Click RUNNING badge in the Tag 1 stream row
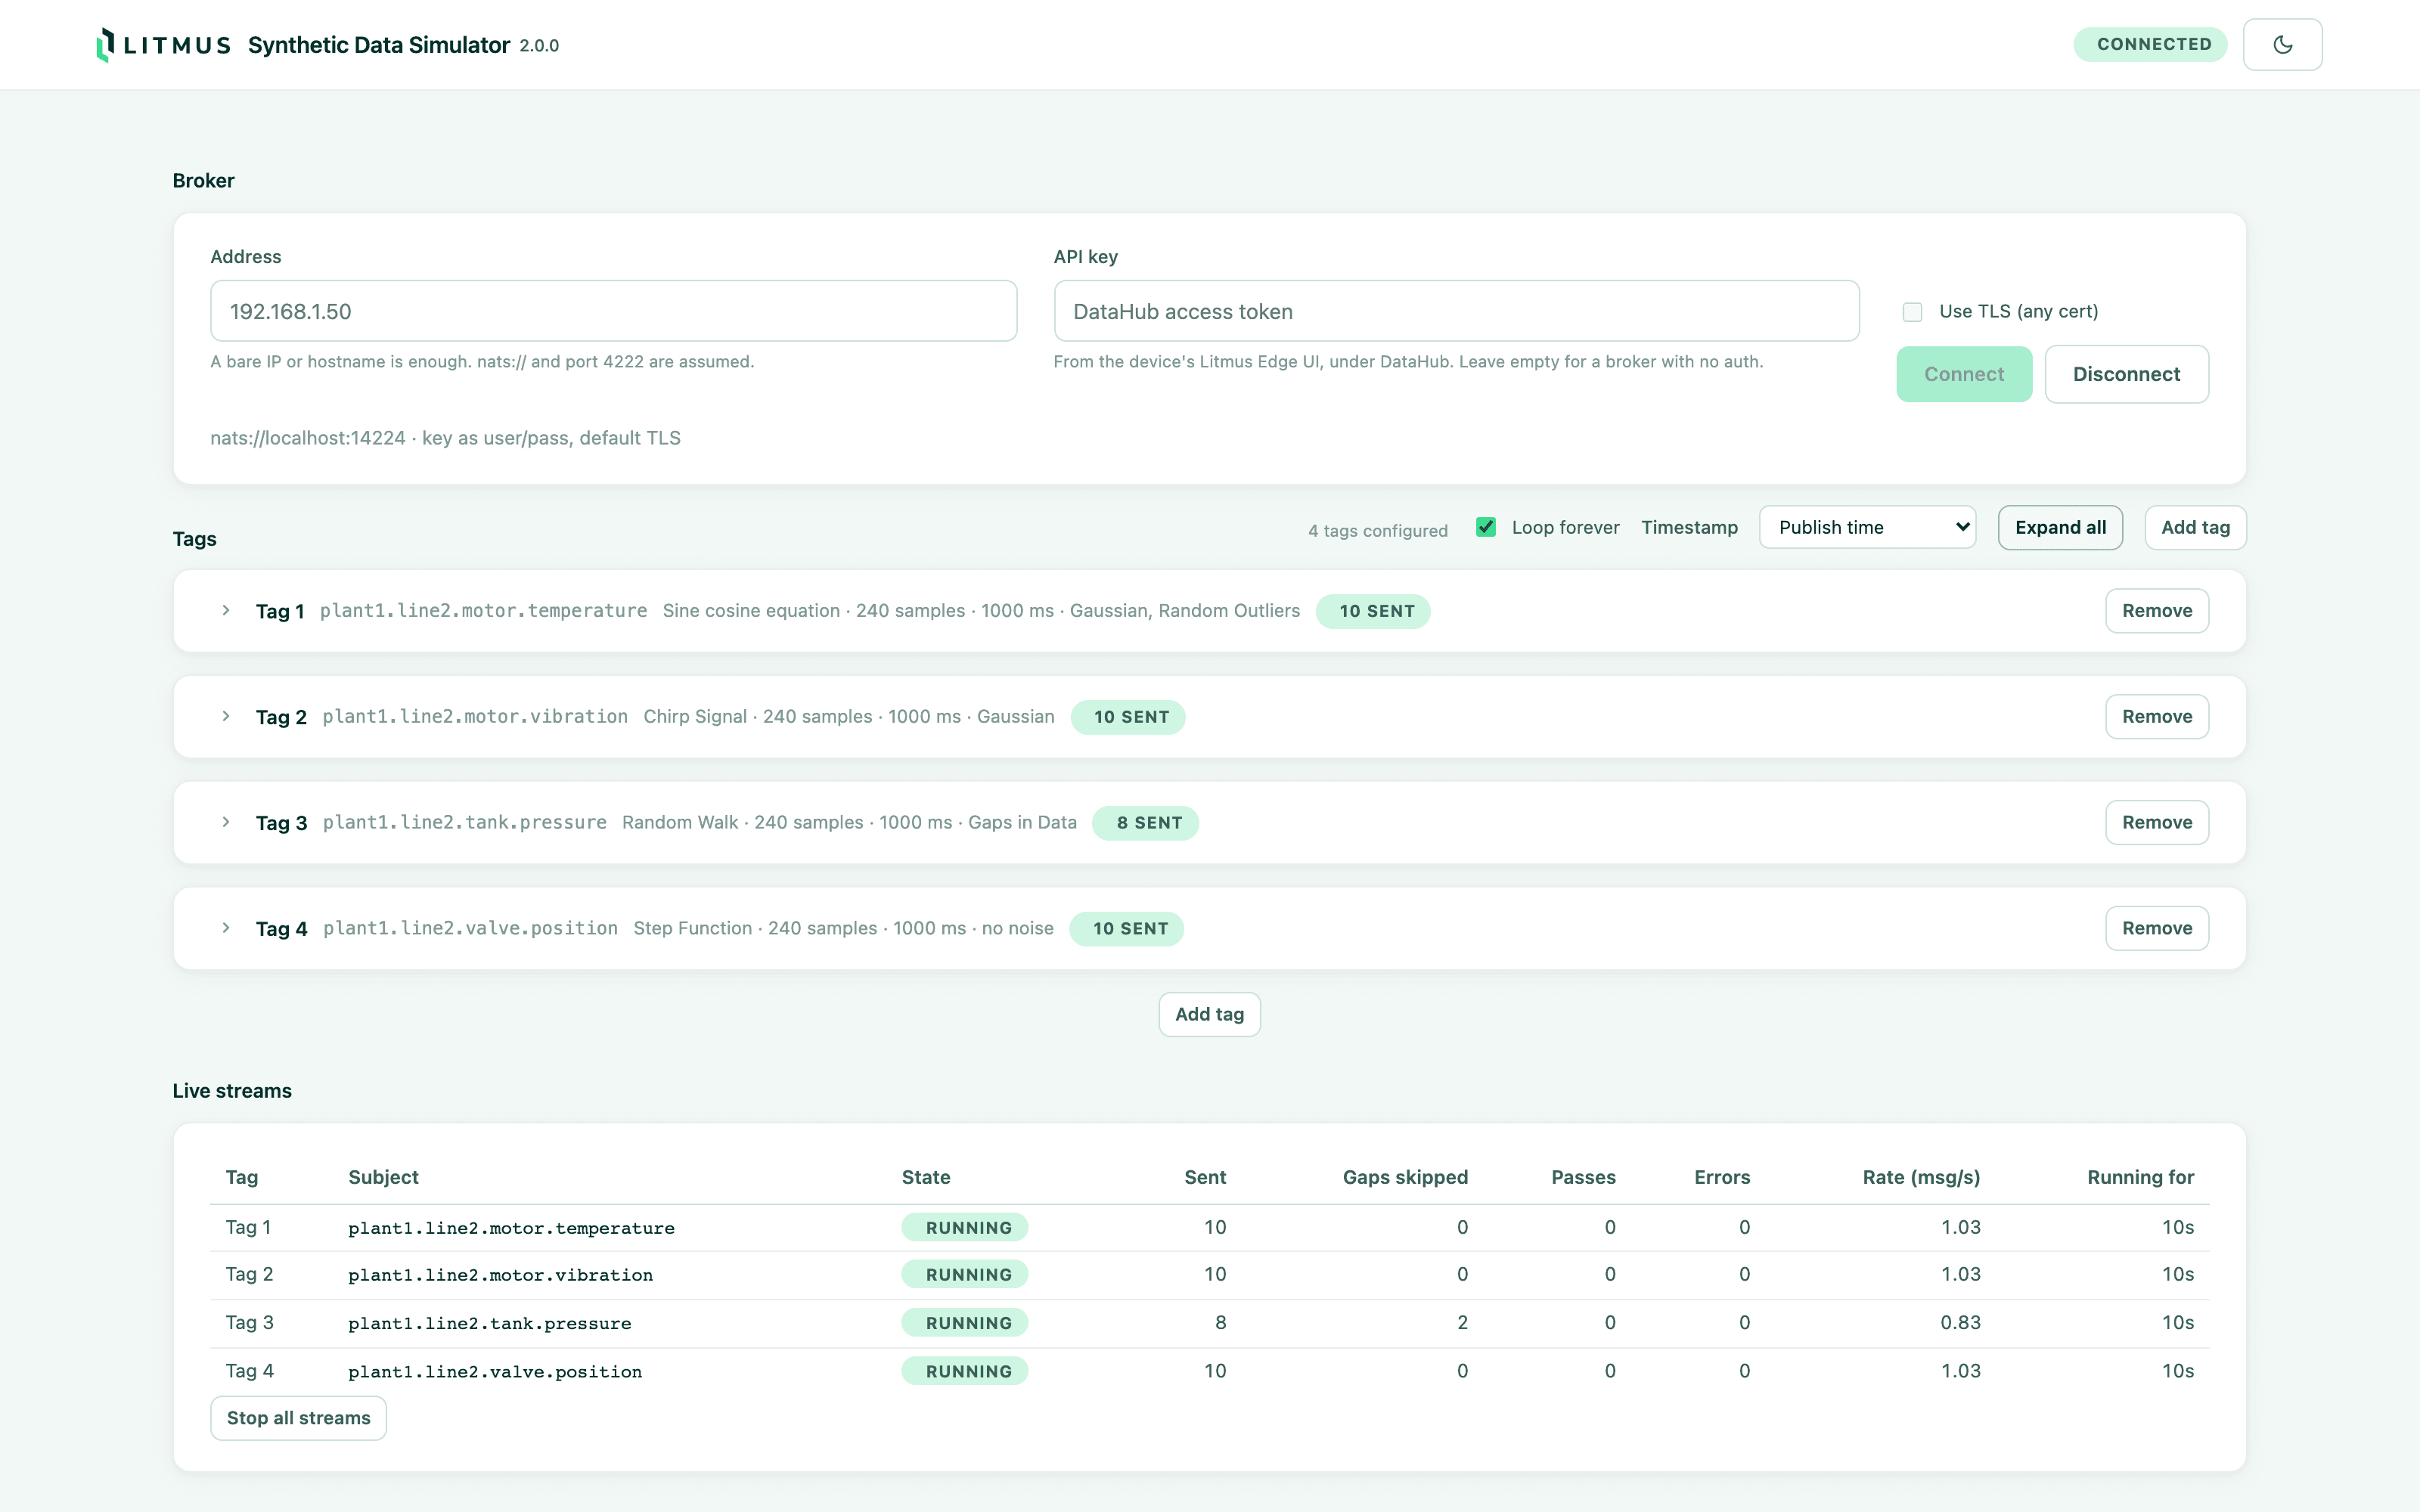This screenshot has height=1512, width=2420. [x=964, y=1227]
